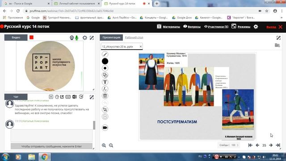286x161 pixels.
Task: Go to the next slide
Action: [x=271, y=145]
